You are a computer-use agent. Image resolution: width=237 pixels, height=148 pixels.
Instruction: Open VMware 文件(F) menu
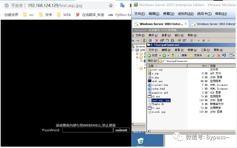tap(140, 14)
